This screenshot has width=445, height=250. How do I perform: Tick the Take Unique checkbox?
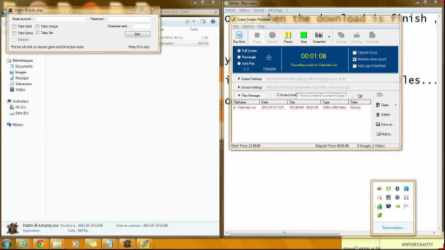pos(37,26)
